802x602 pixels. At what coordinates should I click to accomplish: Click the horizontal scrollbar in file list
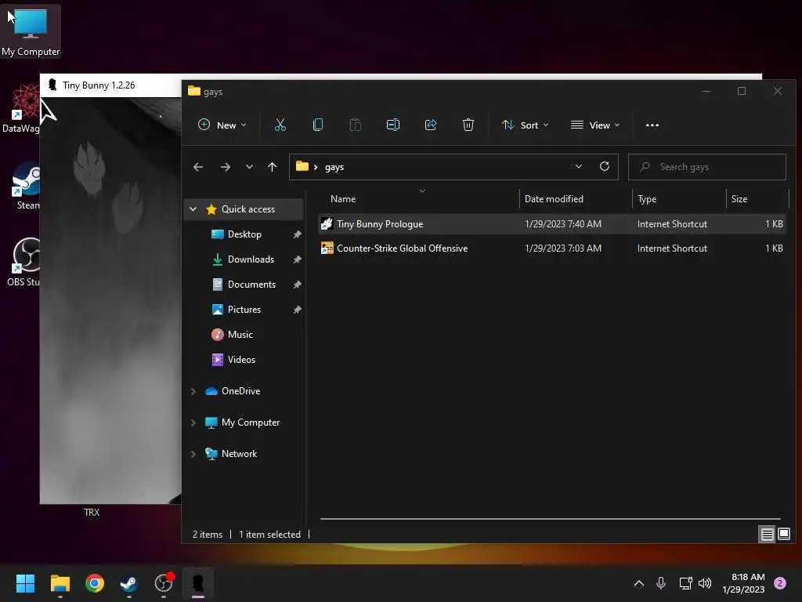pos(551,519)
